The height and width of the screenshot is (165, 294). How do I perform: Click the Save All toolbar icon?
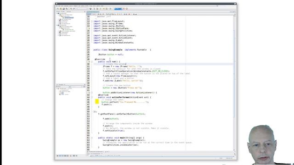[67, 9]
